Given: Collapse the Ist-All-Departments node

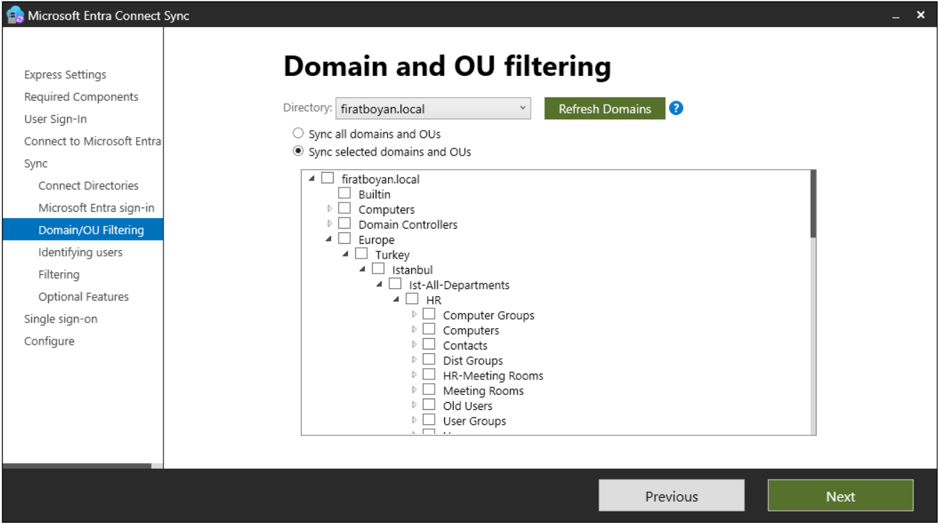Looking at the screenshot, I should [379, 285].
